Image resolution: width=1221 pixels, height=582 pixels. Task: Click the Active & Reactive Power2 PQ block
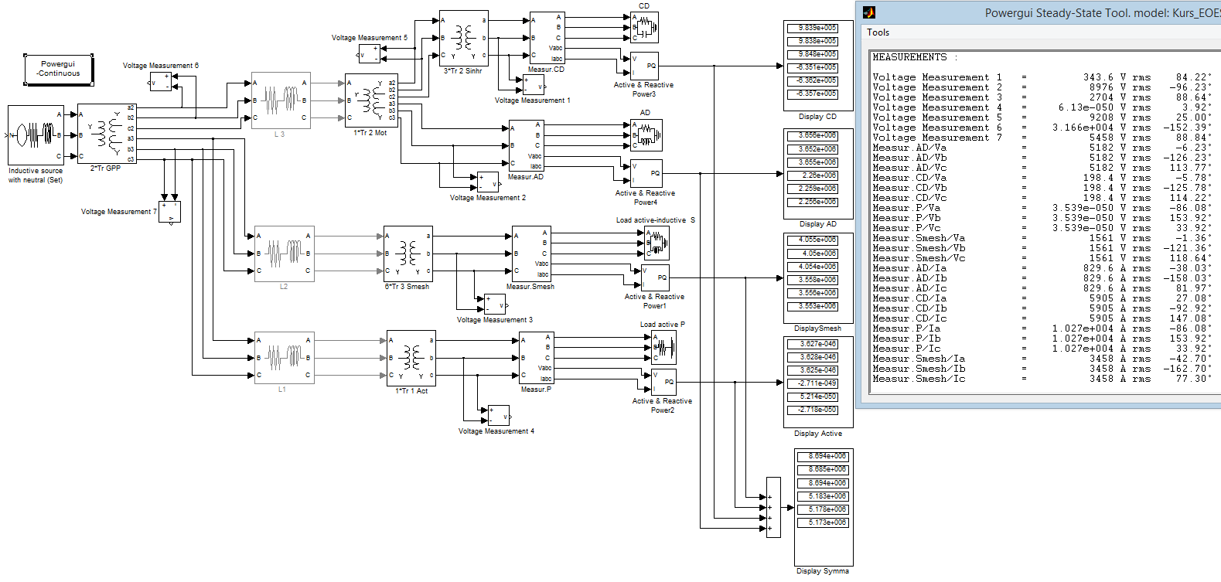[x=664, y=382]
